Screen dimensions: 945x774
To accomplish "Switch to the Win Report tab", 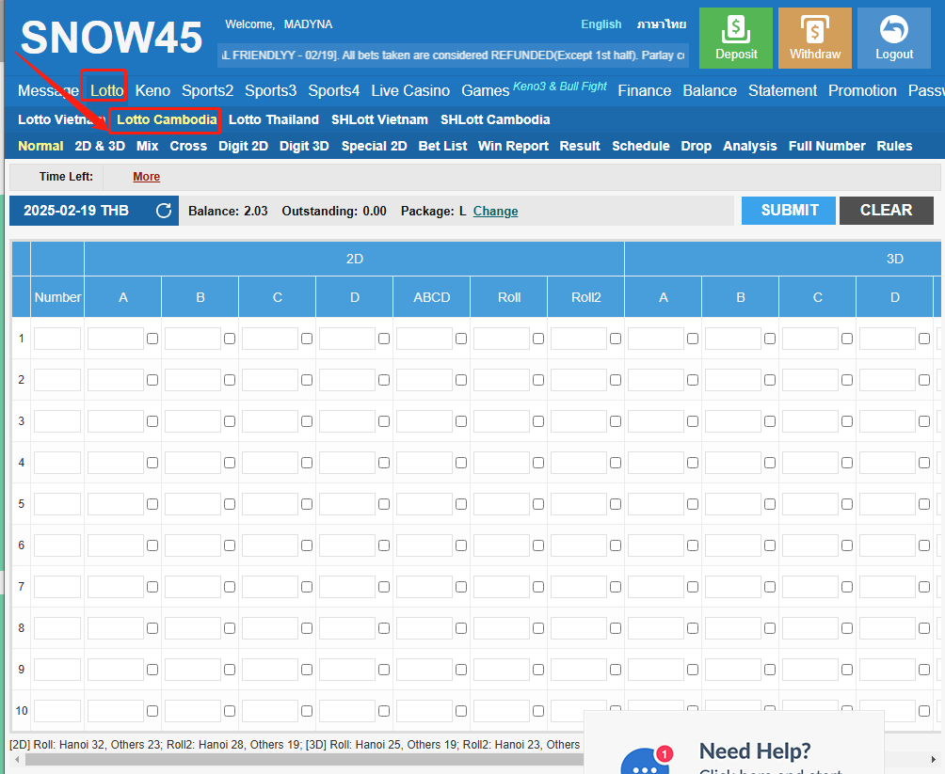I will pos(513,146).
